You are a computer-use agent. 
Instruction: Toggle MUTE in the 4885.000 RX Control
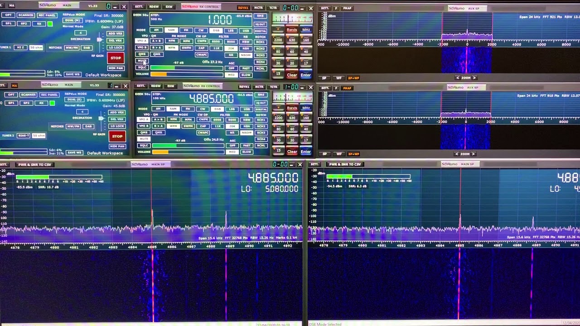click(144, 139)
